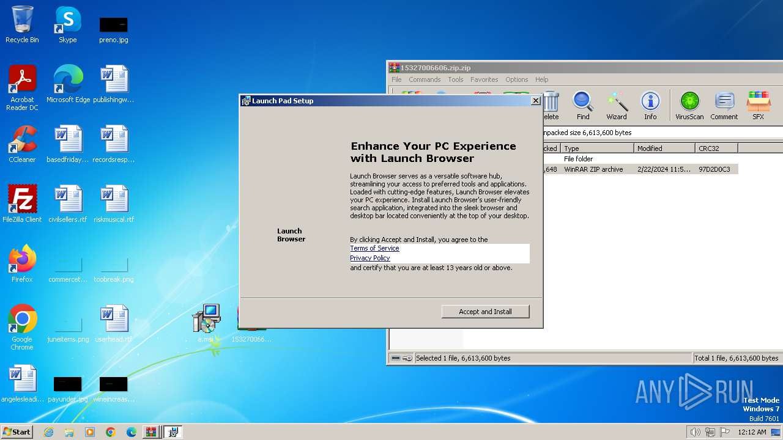The height and width of the screenshot is (440, 783).
Task: Select the CCleaner desktop icon
Action: pos(22,144)
